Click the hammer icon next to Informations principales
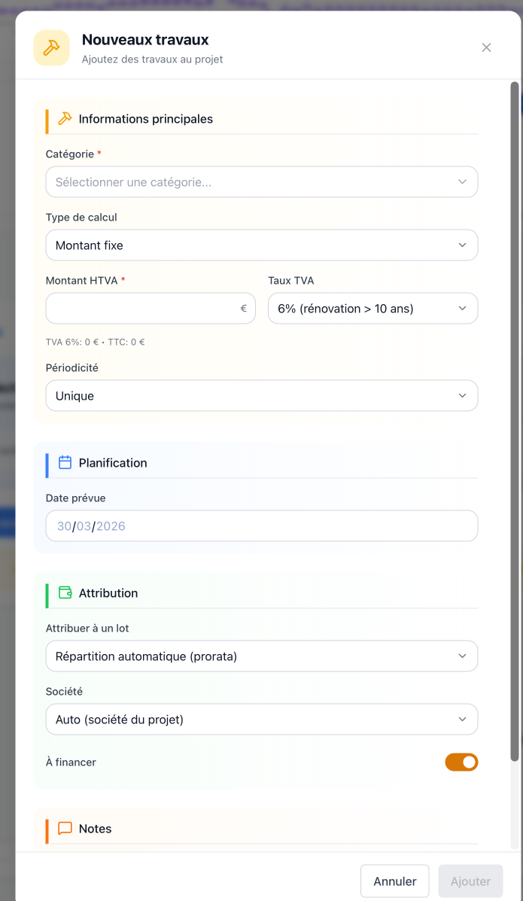523x901 pixels. tap(65, 118)
